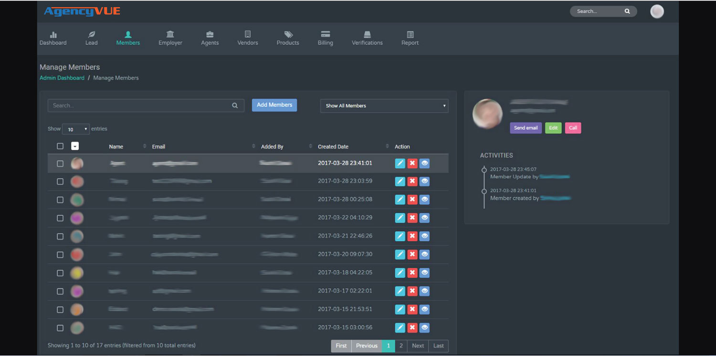The image size is (716, 356).
Task: Open the Report menu item
Action: [x=410, y=39]
